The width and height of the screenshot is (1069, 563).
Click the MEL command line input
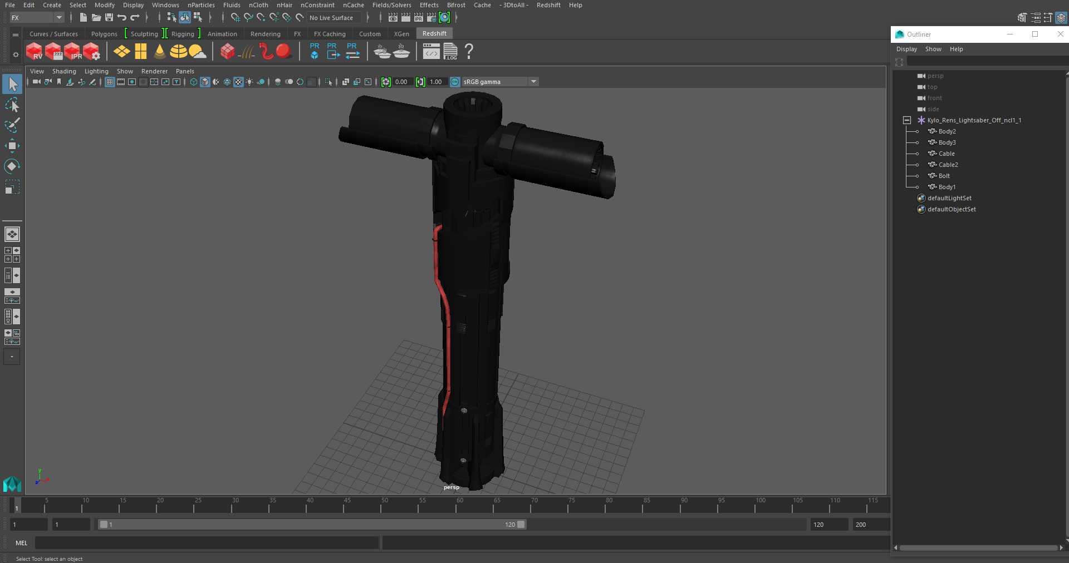coord(207,543)
